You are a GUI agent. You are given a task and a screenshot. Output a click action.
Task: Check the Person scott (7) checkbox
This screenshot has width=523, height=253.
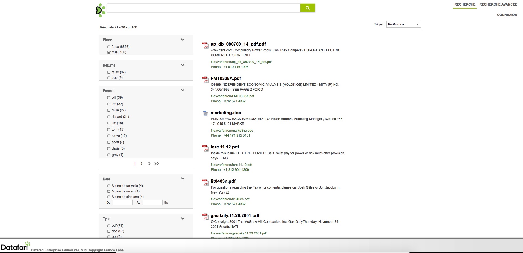coord(109,142)
